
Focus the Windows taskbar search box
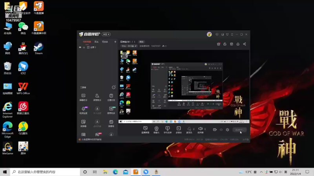pyautogui.click(x=45, y=172)
